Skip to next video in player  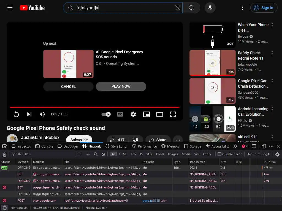[x=29, y=114]
